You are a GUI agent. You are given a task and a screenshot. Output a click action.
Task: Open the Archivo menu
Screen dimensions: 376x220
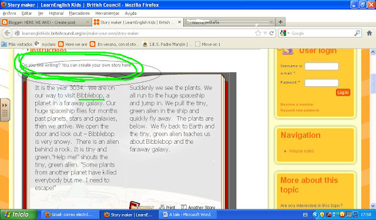9,13
